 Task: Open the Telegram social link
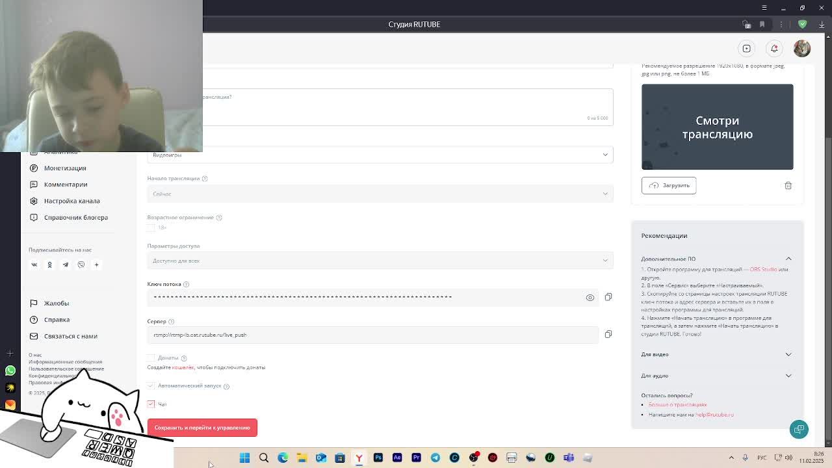click(65, 265)
